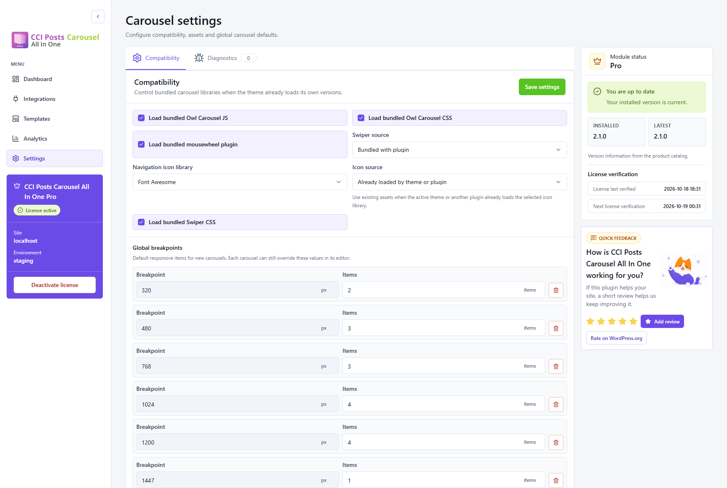Click the fifth rating star
The width and height of the screenshot is (727, 488).
click(633, 321)
